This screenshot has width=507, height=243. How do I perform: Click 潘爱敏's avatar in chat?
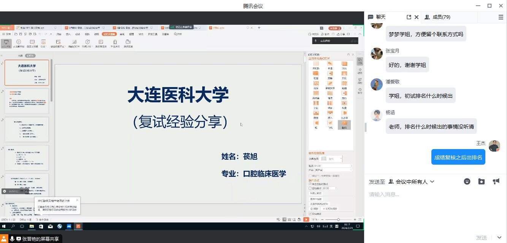tap(377, 84)
